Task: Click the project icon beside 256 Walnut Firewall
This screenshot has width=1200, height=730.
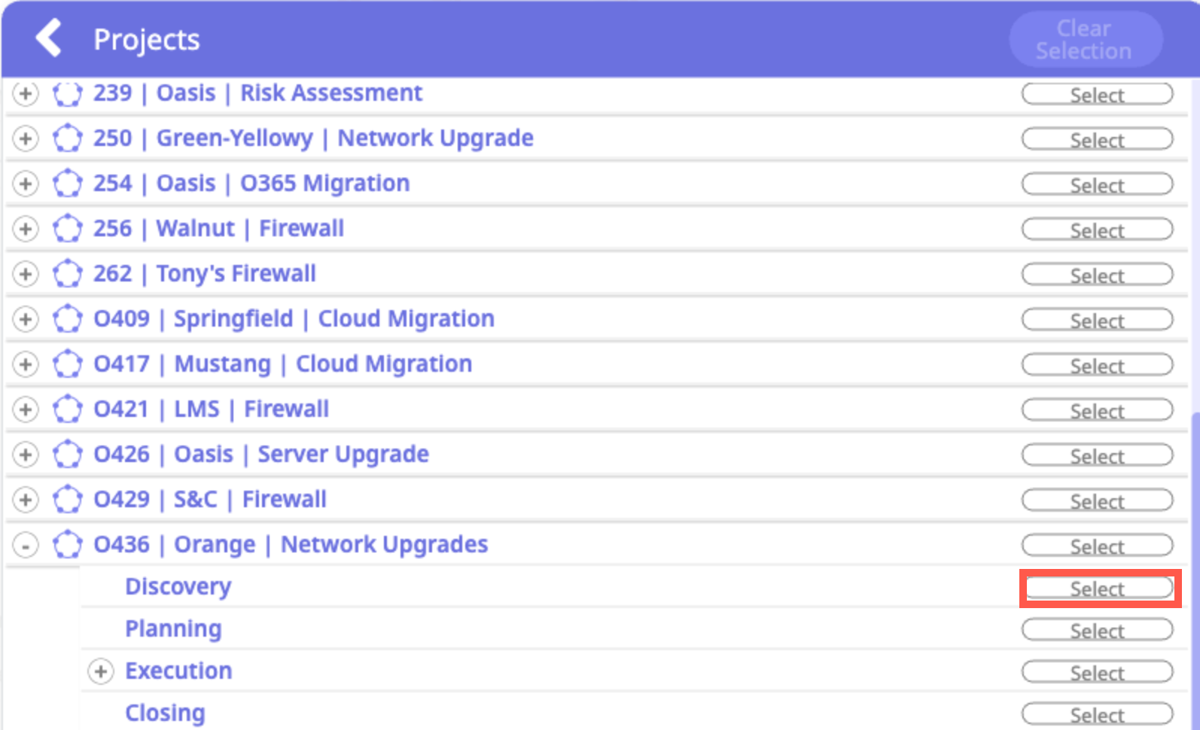Action: coord(68,229)
